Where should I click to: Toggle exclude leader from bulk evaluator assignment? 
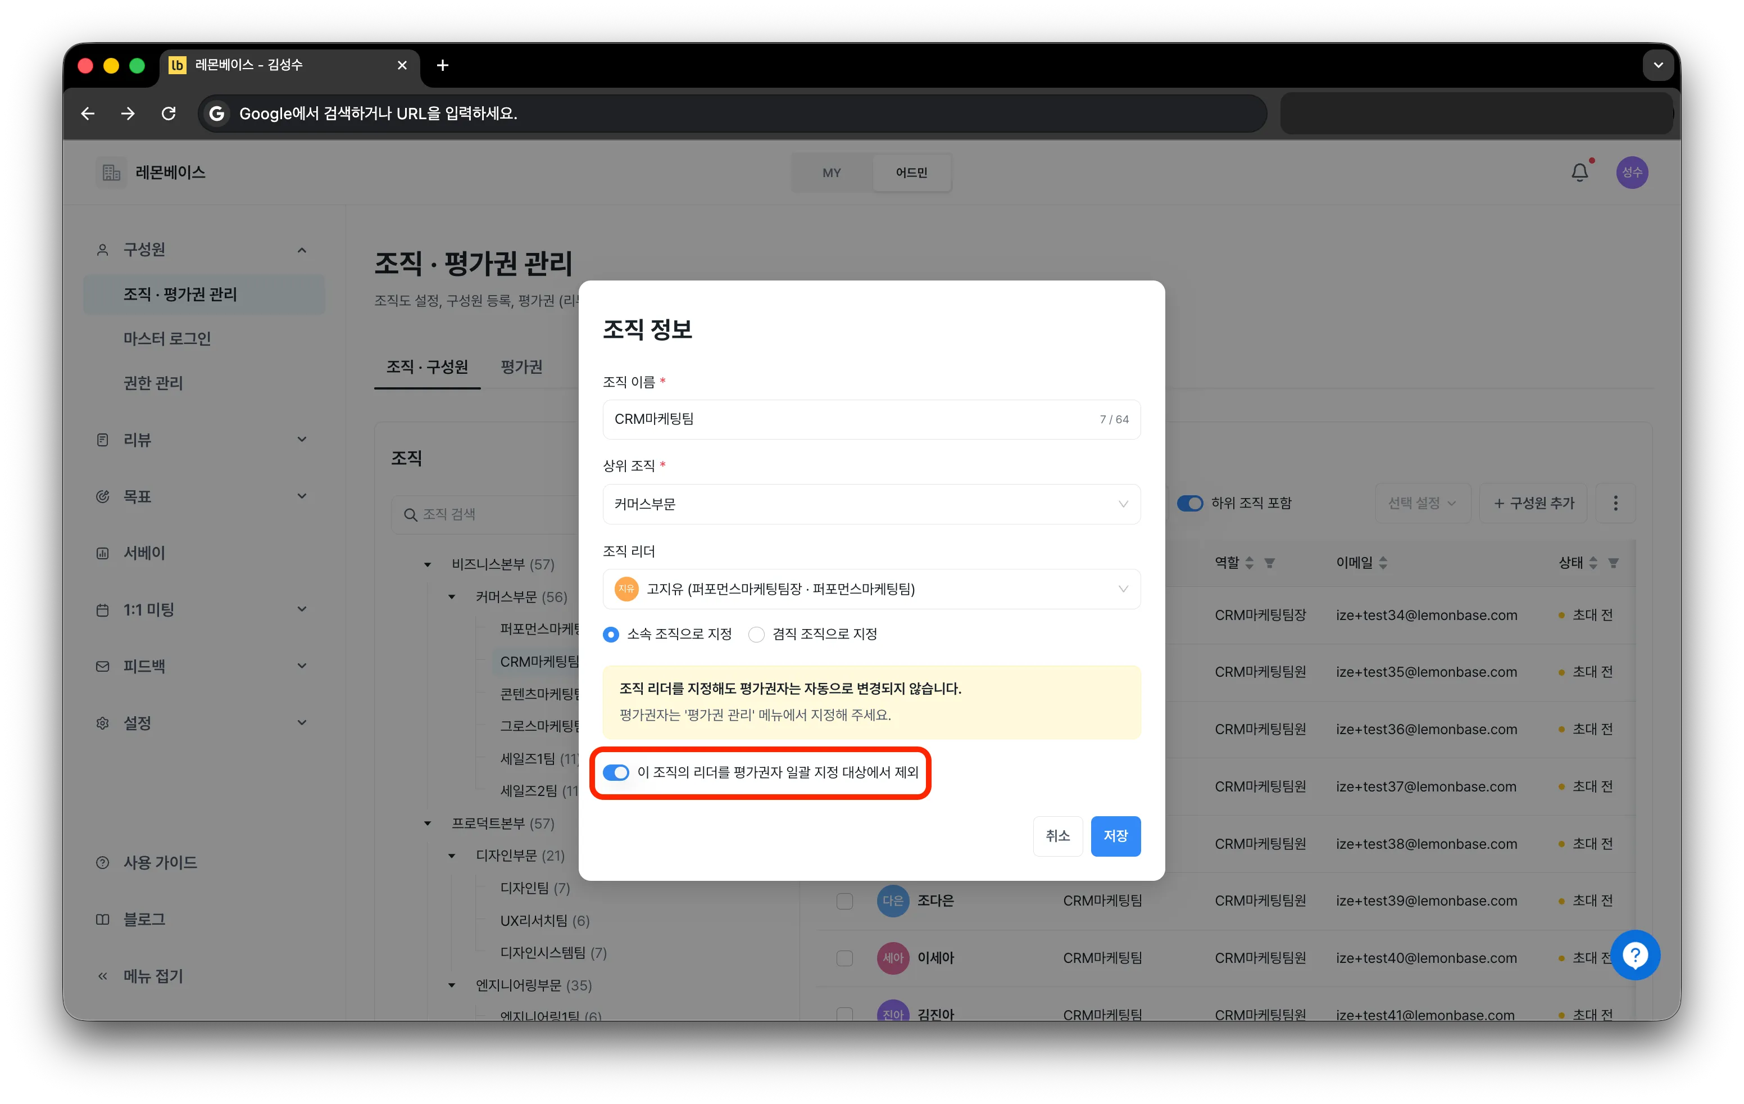[616, 773]
